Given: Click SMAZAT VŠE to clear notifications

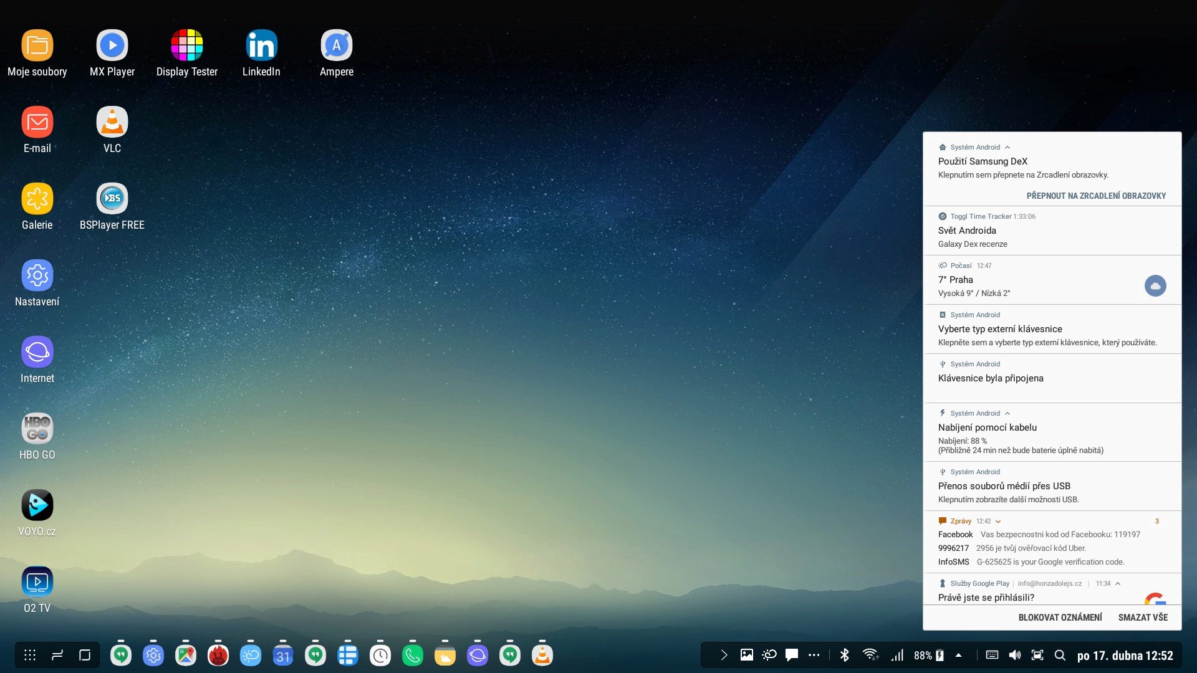Looking at the screenshot, I should [1143, 618].
